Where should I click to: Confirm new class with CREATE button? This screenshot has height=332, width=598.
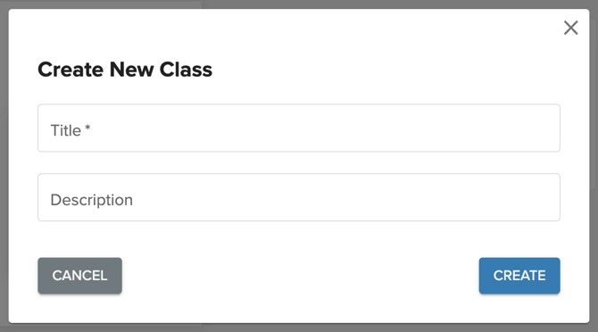pos(519,276)
